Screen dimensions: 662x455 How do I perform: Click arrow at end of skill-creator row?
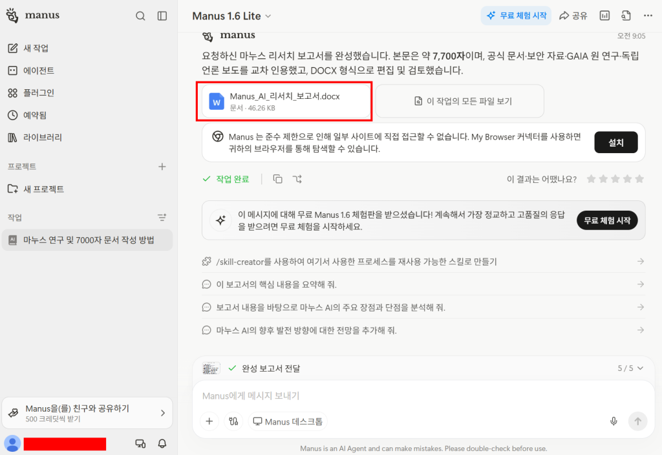click(641, 262)
